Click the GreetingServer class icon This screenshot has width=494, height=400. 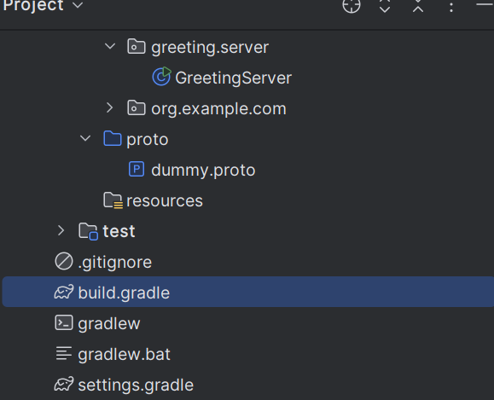click(x=161, y=77)
